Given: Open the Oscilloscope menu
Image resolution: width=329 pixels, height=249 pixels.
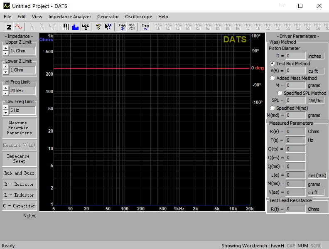Looking at the screenshot, I should [x=138, y=17].
